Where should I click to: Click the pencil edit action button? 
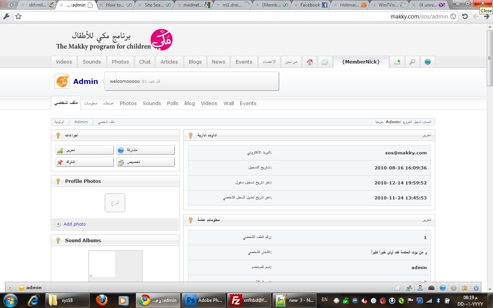[x=85, y=150]
